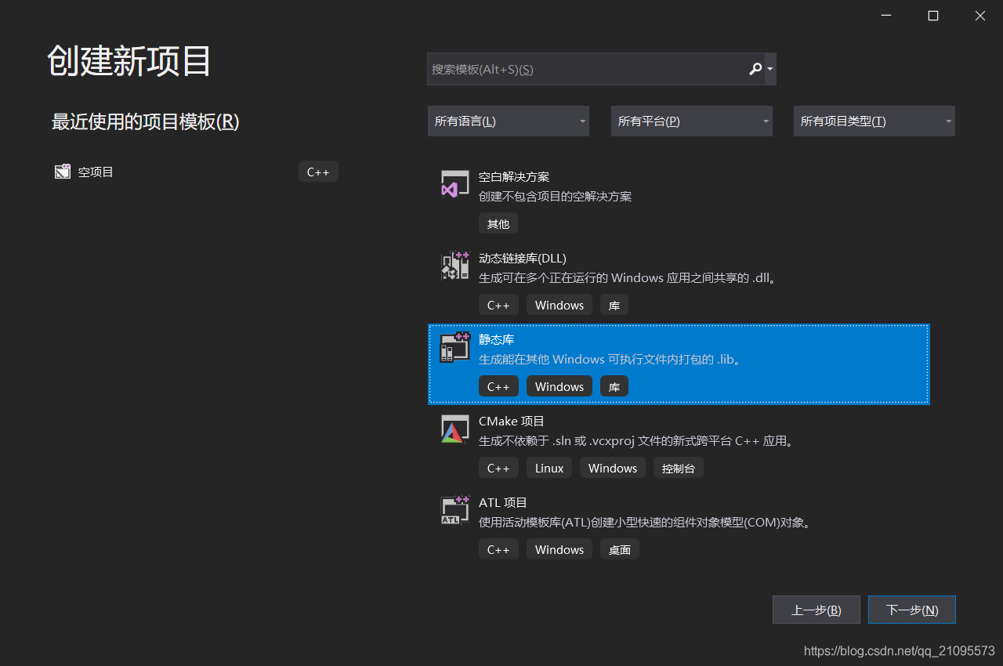Click the ATL 项目 template icon
1003x666 pixels.
(x=454, y=510)
